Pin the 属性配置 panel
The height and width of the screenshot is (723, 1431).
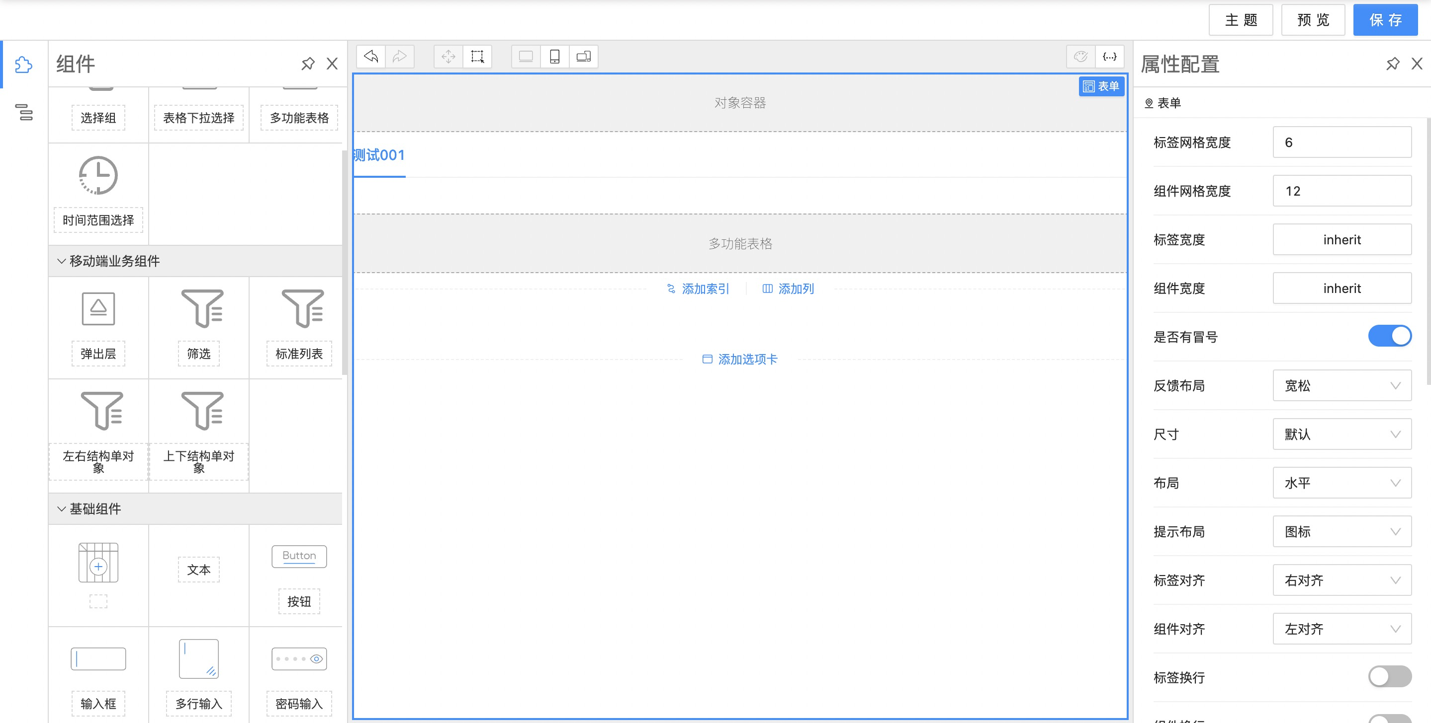coord(1393,64)
